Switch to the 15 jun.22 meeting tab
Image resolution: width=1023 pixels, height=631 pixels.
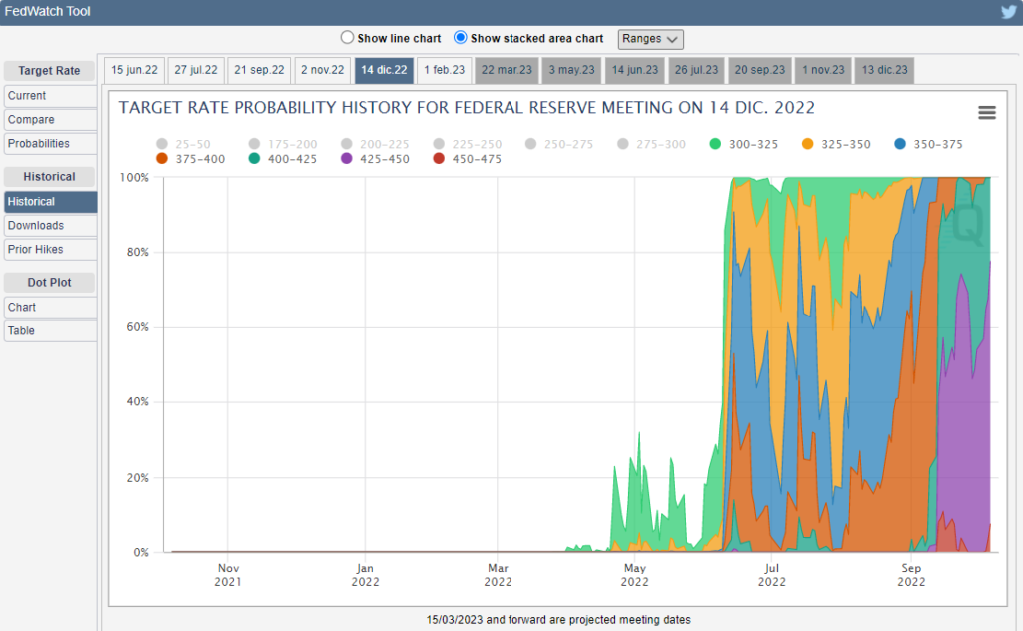click(135, 70)
